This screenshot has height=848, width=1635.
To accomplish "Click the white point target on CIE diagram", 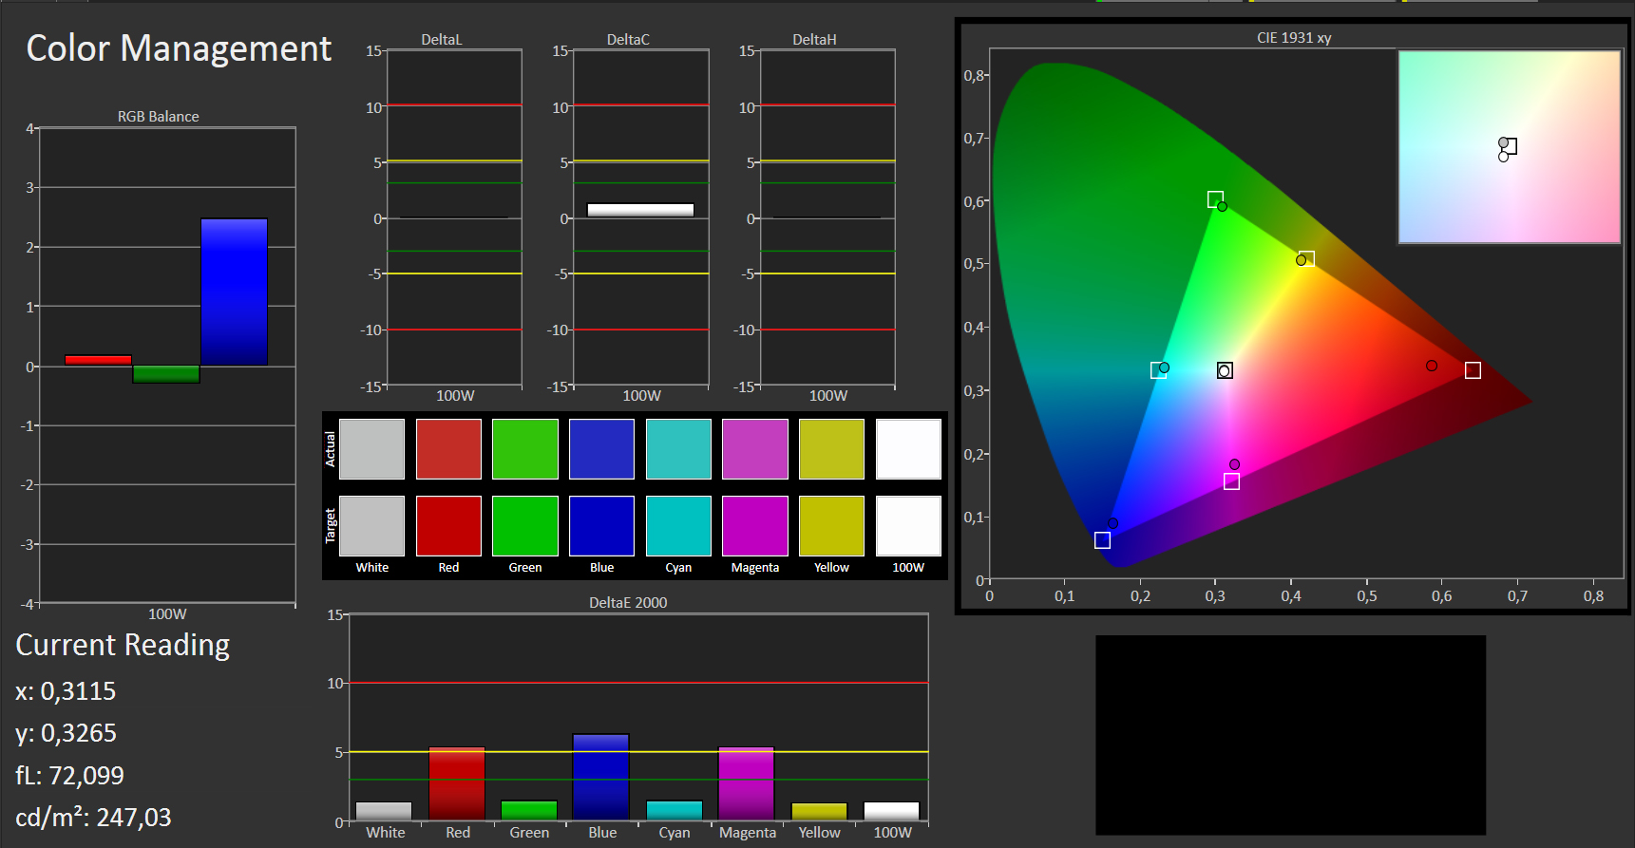I will click(1225, 370).
